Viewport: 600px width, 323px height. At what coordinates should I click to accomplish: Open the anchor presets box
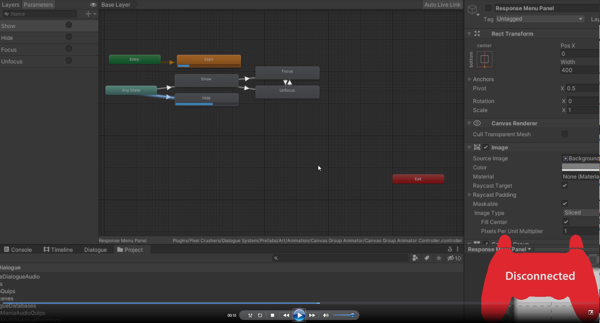(484, 59)
